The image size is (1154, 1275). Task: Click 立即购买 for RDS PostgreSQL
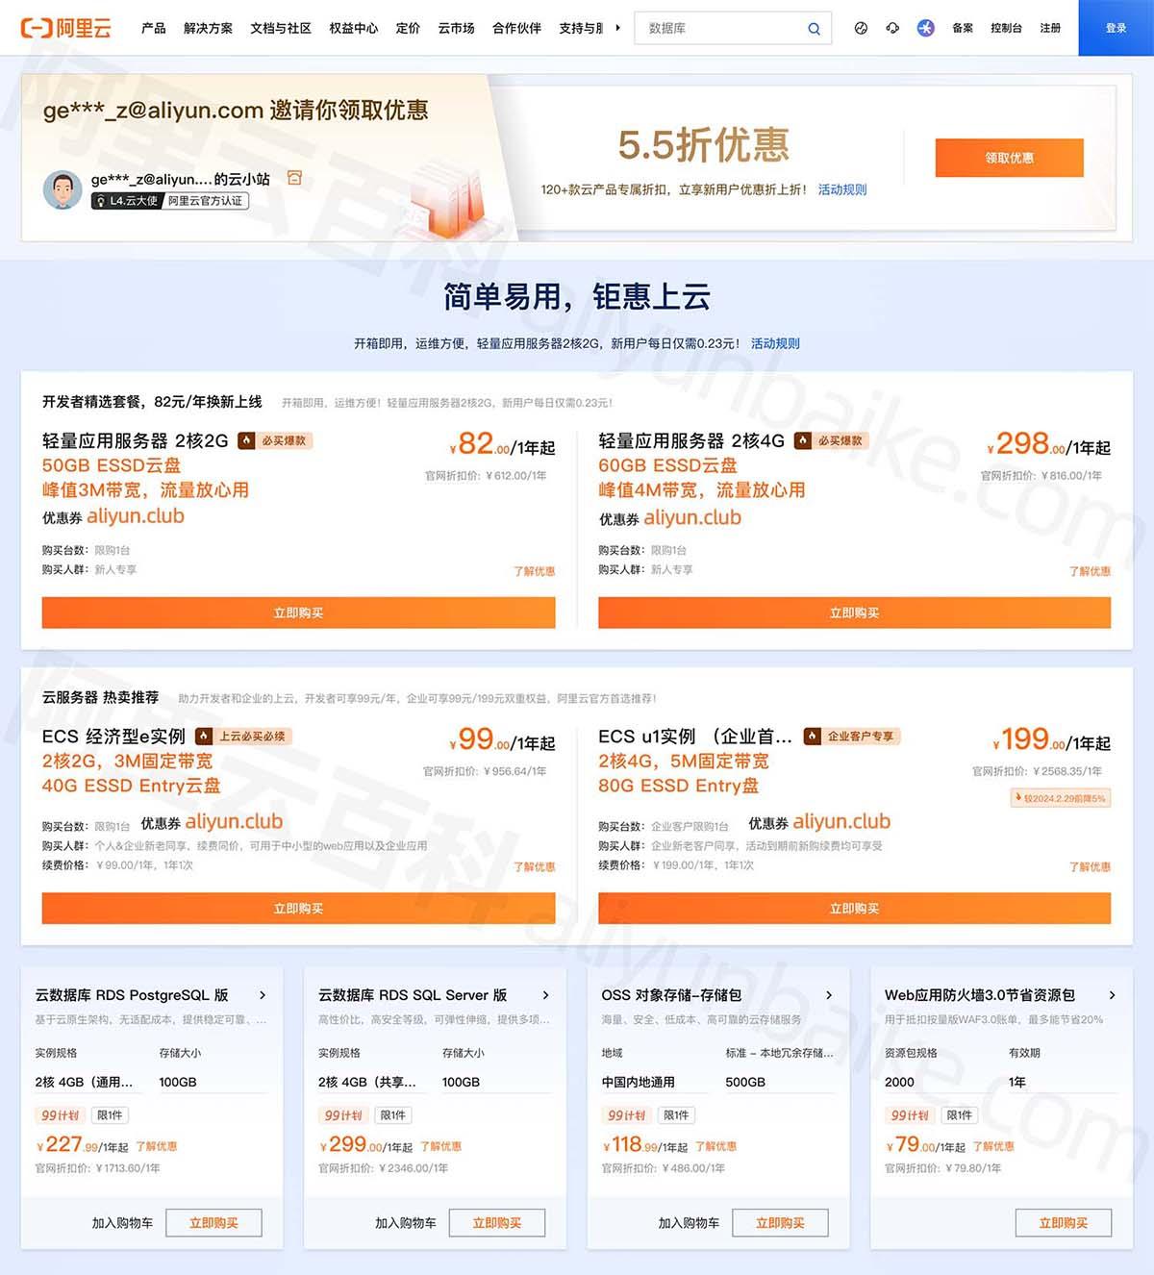click(x=213, y=1223)
